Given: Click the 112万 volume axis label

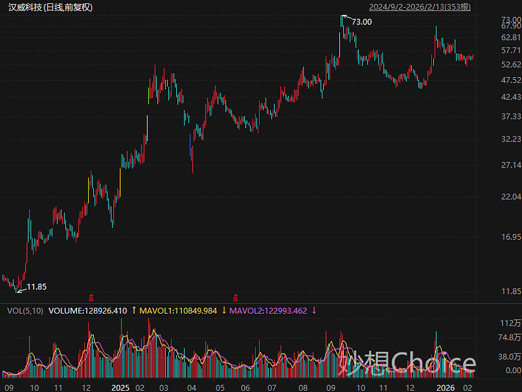Looking at the screenshot, I should pos(511,323).
